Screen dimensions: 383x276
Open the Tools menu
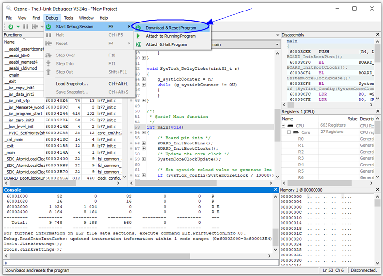[69, 18]
